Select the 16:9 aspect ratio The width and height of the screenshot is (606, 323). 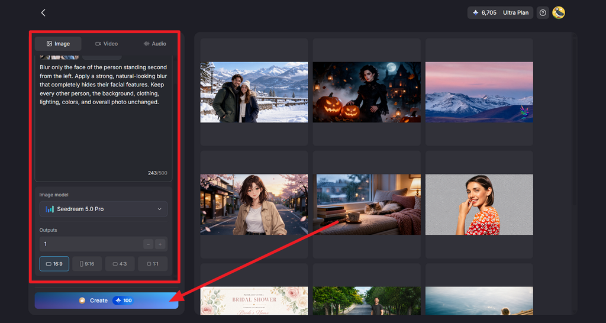[x=54, y=264]
